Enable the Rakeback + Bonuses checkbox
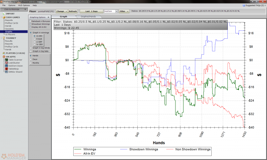The image size is (267, 160). [30, 21]
